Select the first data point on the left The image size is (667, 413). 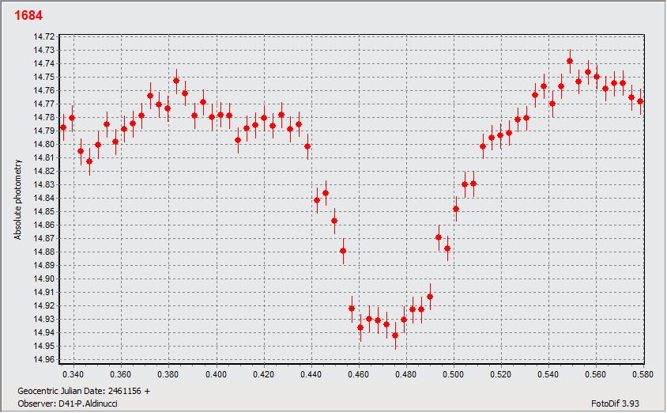pos(63,127)
